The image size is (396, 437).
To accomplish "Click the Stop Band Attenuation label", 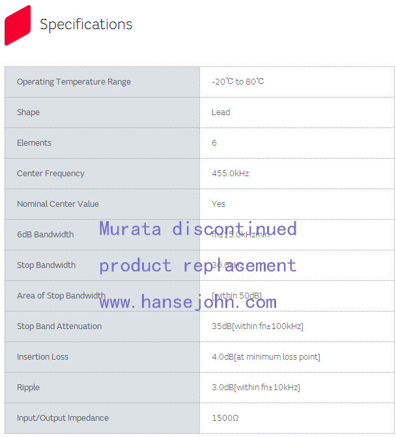I will point(59,326).
